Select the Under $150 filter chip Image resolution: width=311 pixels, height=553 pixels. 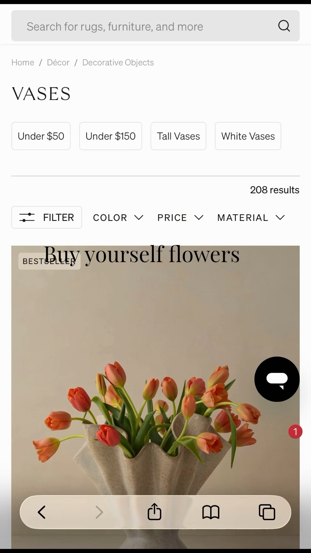111,136
